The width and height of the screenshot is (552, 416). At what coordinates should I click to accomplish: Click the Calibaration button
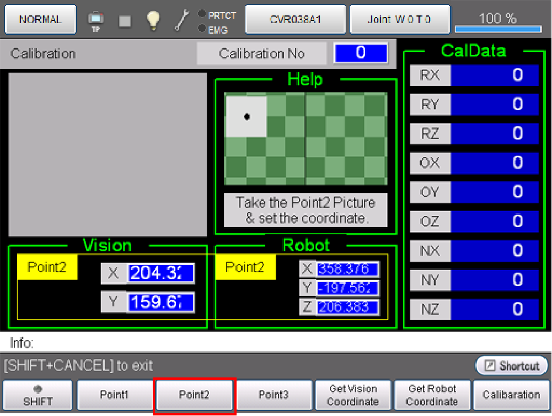pyautogui.click(x=511, y=395)
